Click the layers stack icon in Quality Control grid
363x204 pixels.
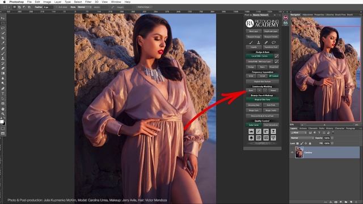[251, 138]
